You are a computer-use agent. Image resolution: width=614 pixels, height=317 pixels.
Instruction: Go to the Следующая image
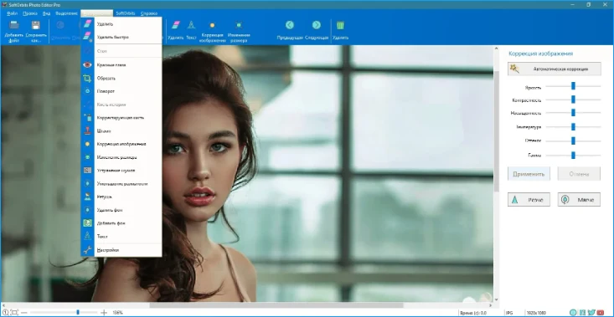coord(316,30)
